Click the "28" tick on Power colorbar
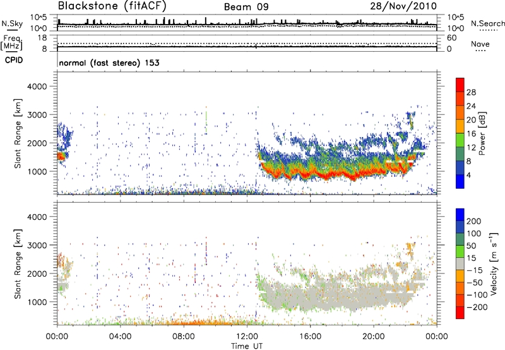The height and width of the screenshot is (350, 505). pyautogui.click(x=471, y=92)
